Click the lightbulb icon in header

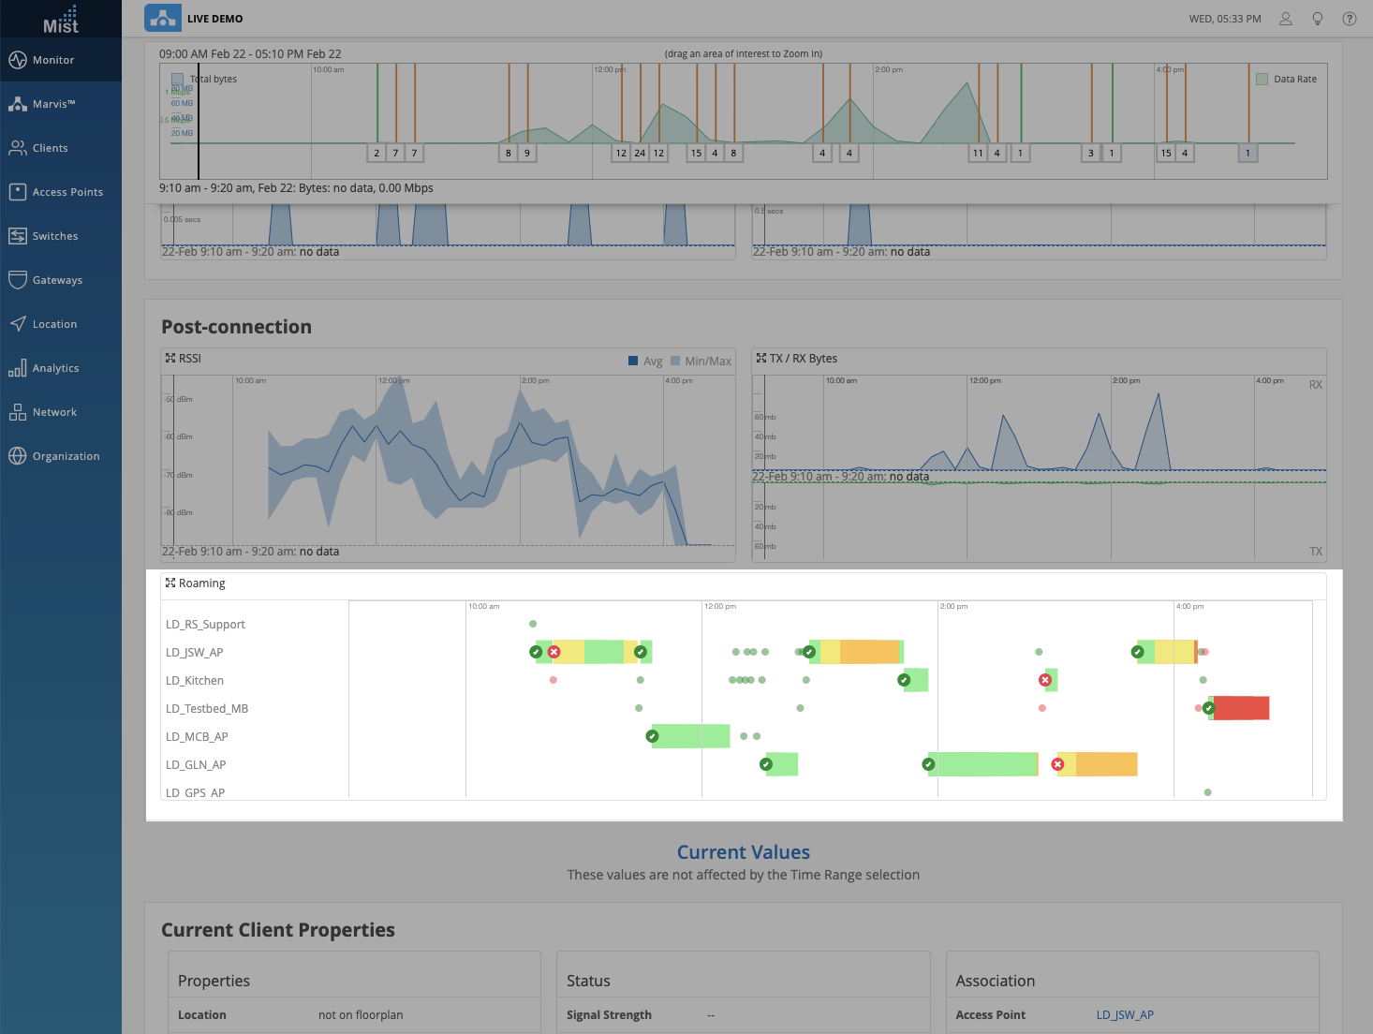pos(1318,19)
